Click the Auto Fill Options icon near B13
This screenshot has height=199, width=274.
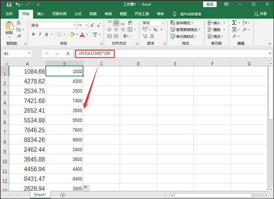pyautogui.click(x=87, y=188)
